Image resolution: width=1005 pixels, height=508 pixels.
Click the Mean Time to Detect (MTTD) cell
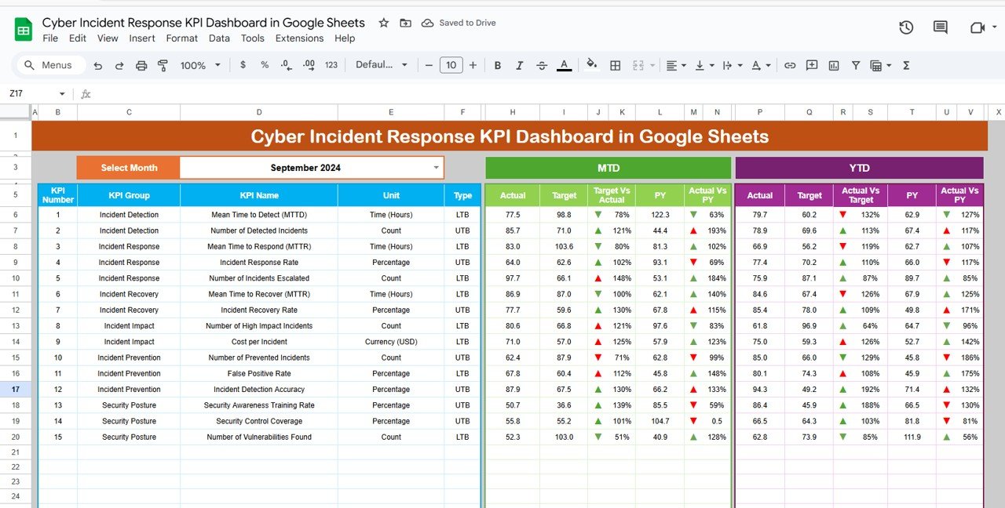(x=259, y=215)
